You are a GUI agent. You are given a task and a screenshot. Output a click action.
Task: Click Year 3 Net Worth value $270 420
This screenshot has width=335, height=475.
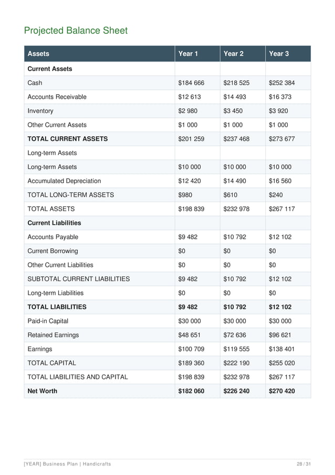(x=281, y=391)
